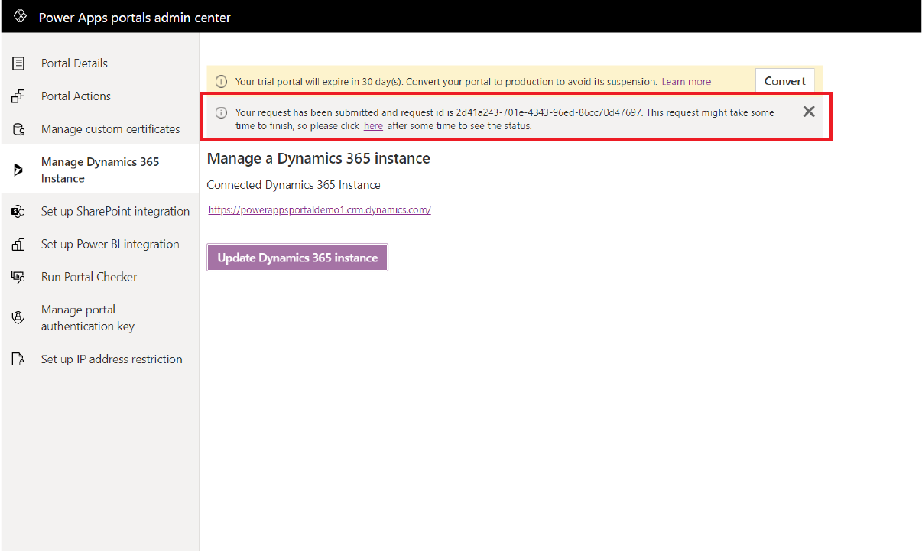This screenshot has width=922, height=552.
Task: Click Update Dynamics 365 instance button
Action: (x=297, y=258)
